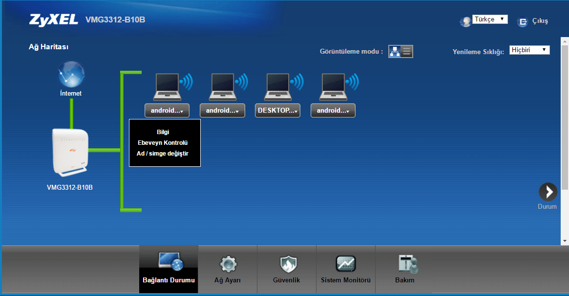
Task: Expand the DESKTOP device dropdown
Action: (277, 111)
